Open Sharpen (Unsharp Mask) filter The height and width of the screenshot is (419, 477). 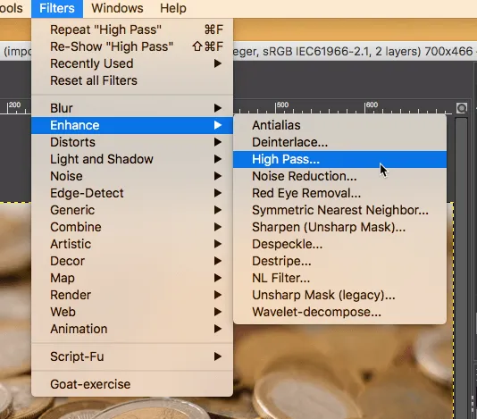pyautogui.click(x=339, y=227)
